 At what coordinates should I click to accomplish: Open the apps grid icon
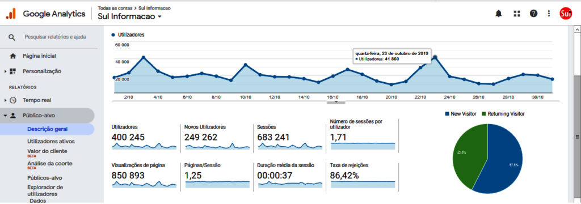click(517, 14)
